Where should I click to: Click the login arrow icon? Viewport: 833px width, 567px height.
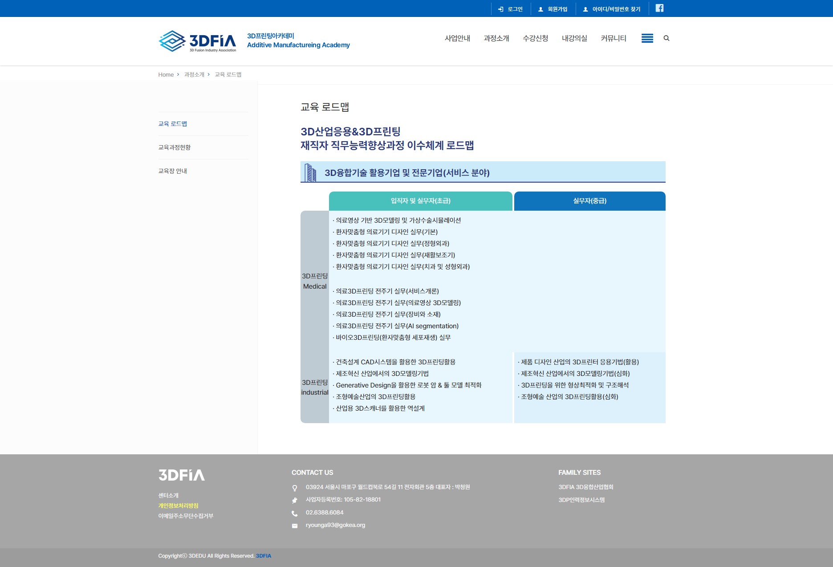(500, 8)
